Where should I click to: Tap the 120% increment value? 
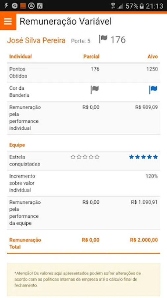tap(152, 176)
